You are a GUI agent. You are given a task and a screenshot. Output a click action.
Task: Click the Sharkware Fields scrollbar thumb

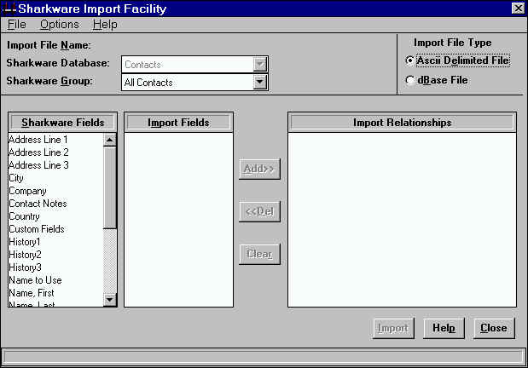[x=110, y=187]
